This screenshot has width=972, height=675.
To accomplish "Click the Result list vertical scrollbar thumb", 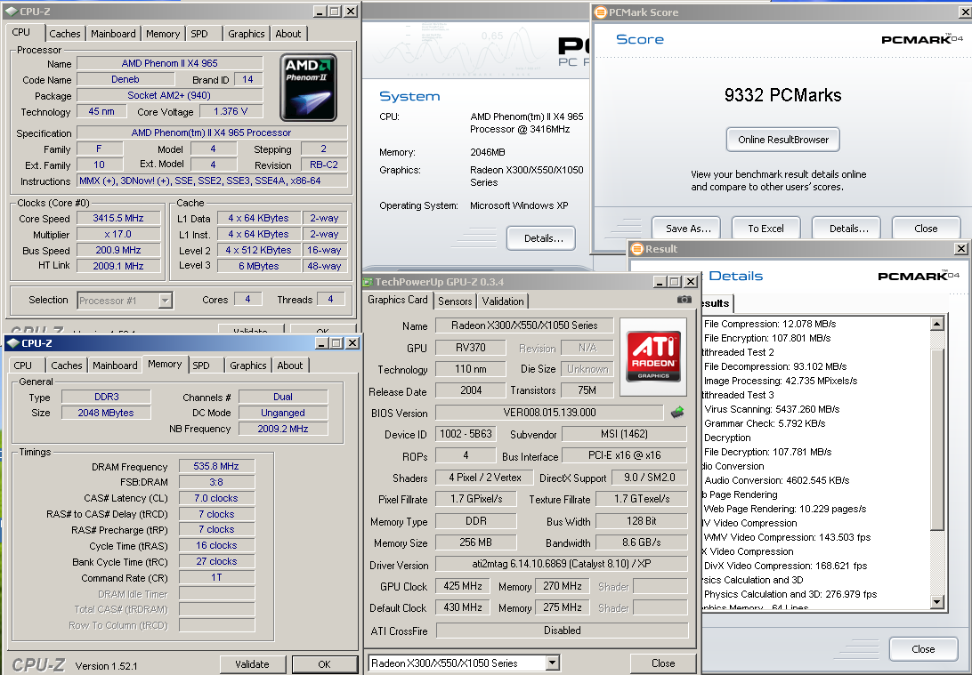I will (937, 439).
